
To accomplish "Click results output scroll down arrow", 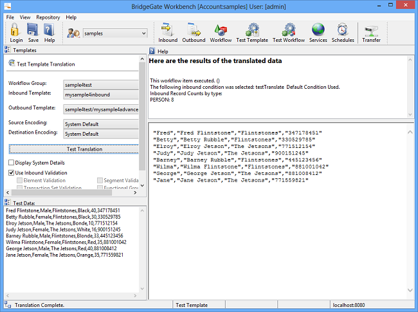I will point(410,290).
